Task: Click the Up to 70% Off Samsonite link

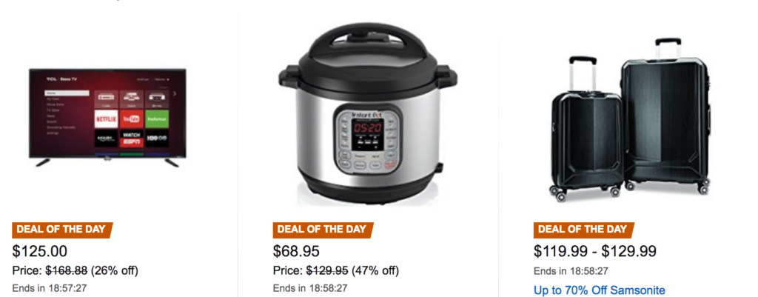Action: pyautogui.click(x=600, y=290)
